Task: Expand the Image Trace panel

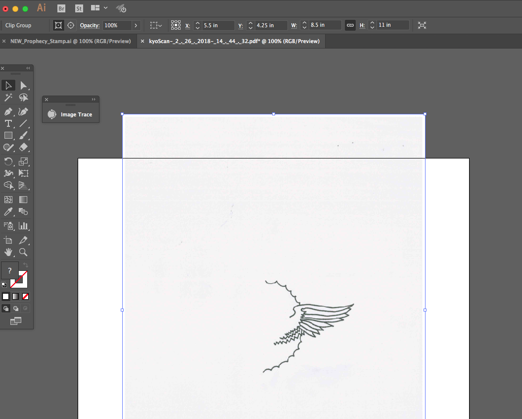Action: click(x=93, y=100)
